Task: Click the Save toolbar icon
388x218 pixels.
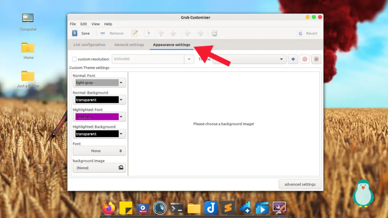Action: click(x=75, y=33)
